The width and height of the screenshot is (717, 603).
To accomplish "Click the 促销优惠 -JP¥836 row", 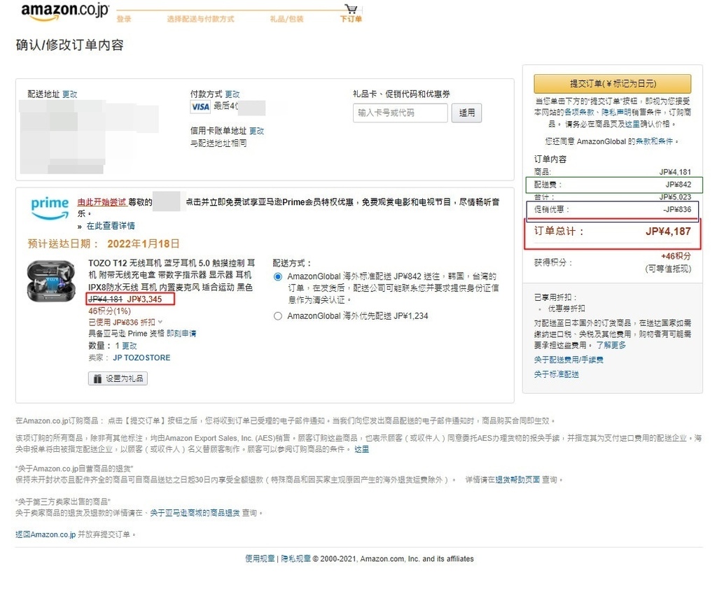I will pyautogui.click(x=613, y=210).
